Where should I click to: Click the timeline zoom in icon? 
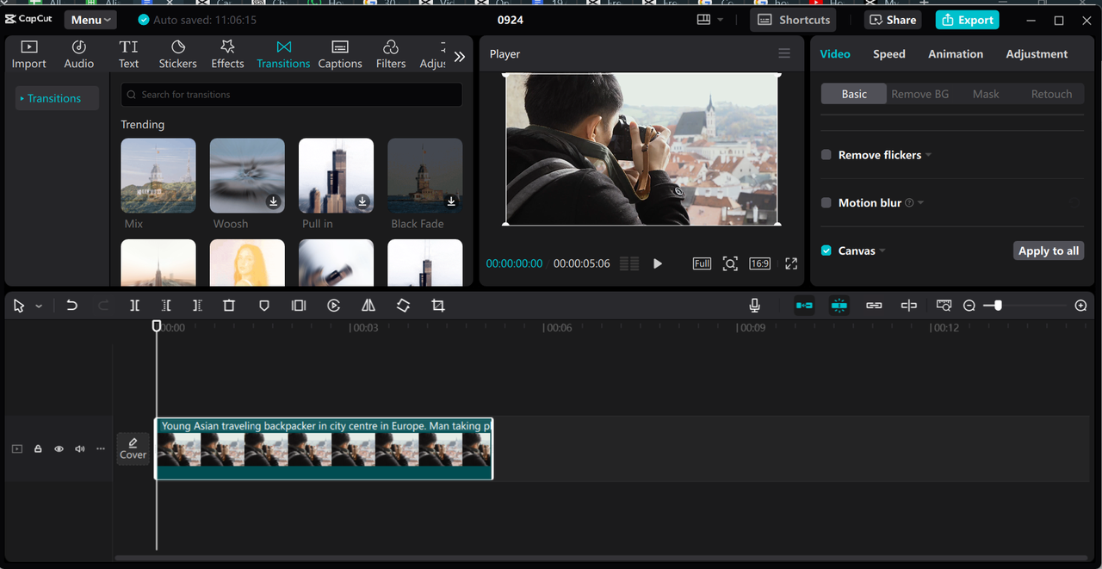click(x=1081, y=306)
